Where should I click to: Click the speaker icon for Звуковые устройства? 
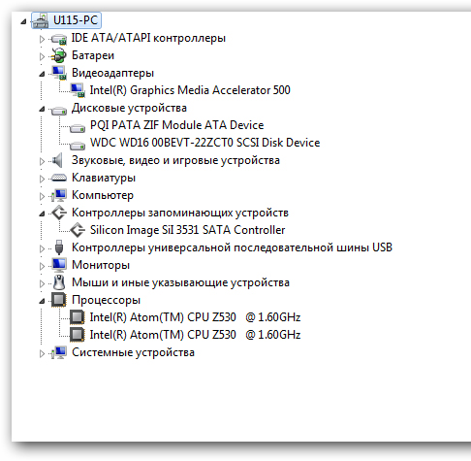click(58, 160)
